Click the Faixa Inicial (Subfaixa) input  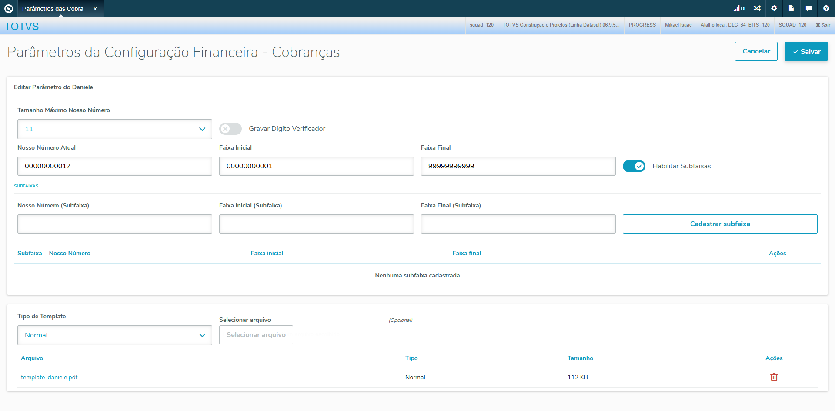tap(317, 224)
